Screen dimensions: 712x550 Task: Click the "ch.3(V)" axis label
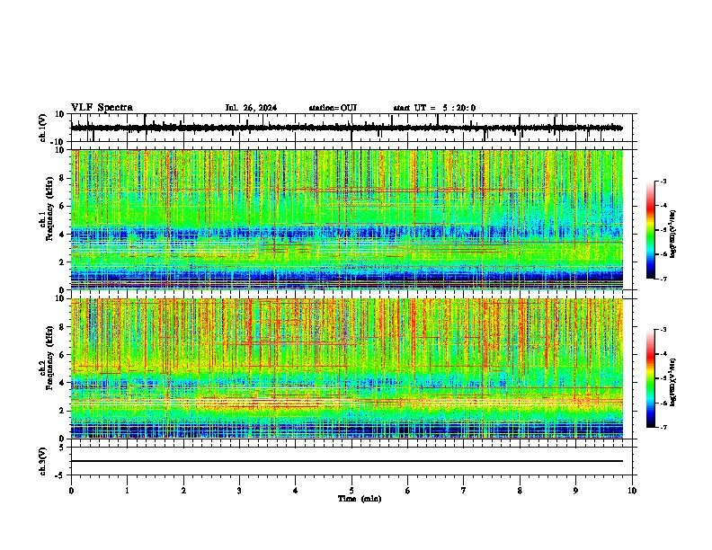point(43,461)
